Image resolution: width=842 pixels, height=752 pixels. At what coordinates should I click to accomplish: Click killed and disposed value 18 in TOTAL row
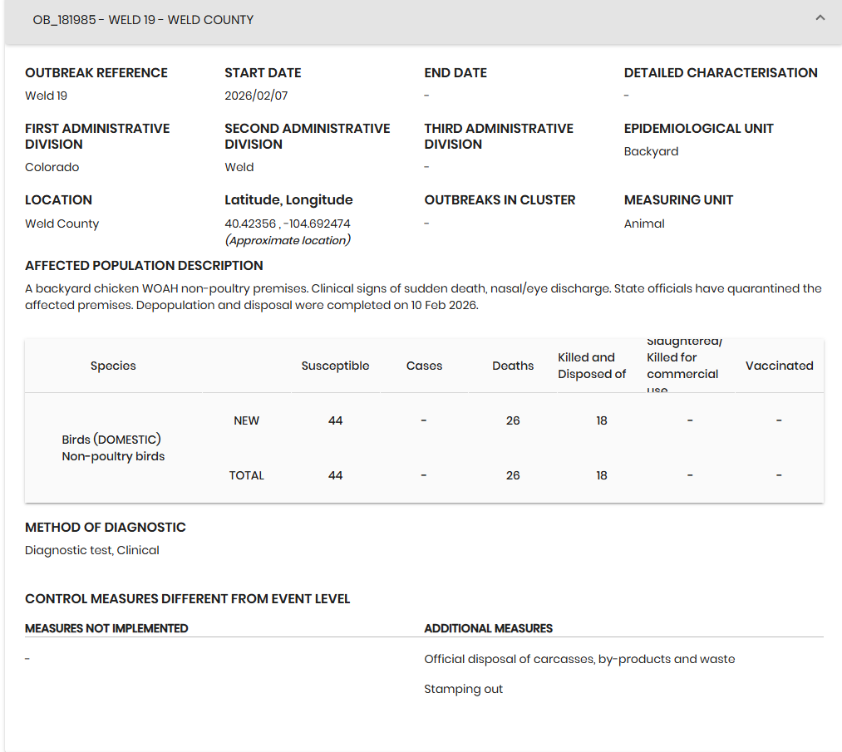click(x=602, y=475)
